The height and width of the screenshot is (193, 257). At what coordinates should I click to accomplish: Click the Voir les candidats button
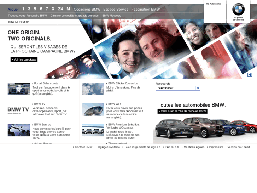click(x=24, y=59)
